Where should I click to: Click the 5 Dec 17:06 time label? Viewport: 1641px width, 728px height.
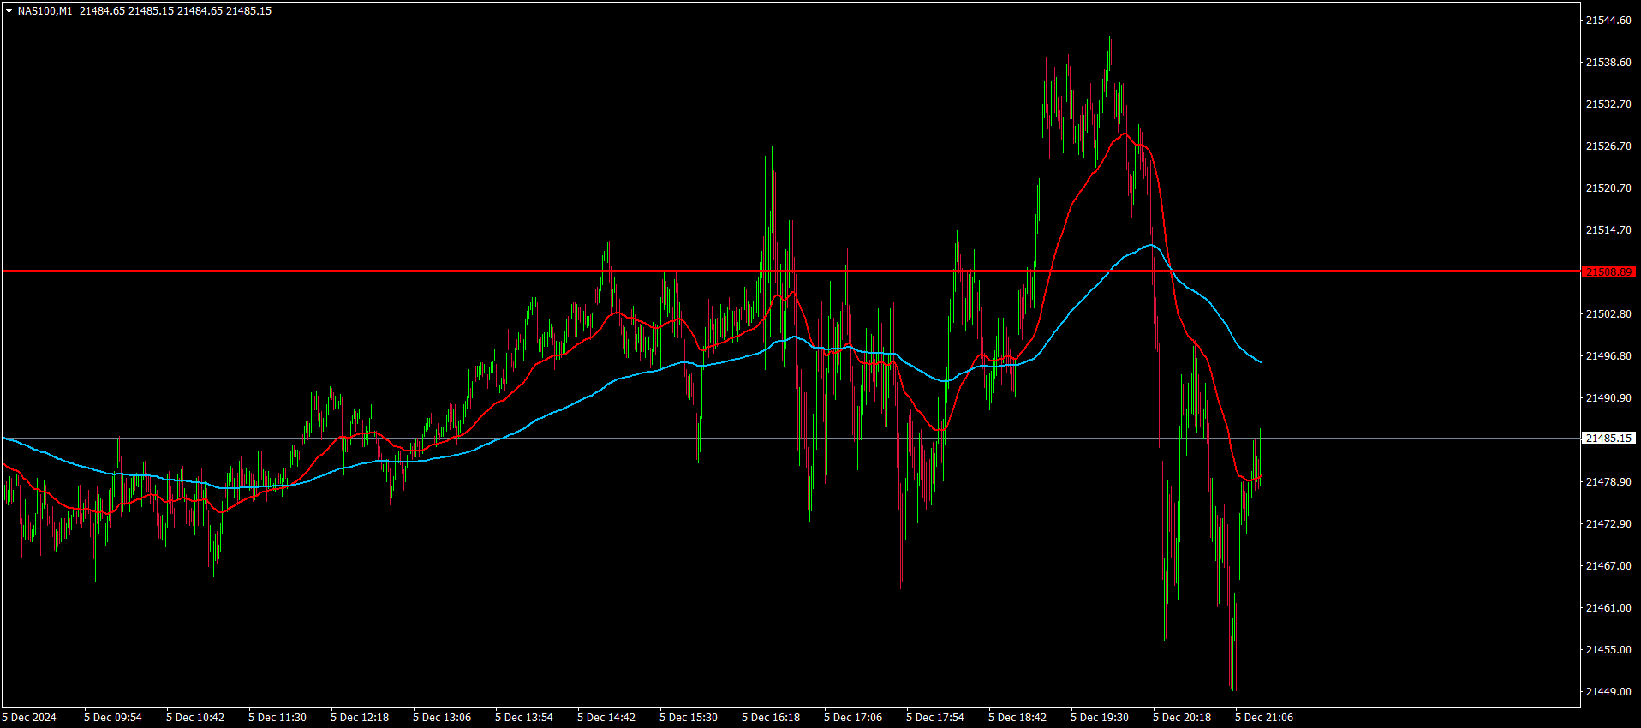tap(853, 718)
